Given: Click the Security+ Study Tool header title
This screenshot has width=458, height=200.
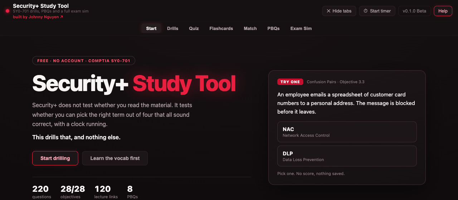Looking at the screenshot, I should 41,6.
